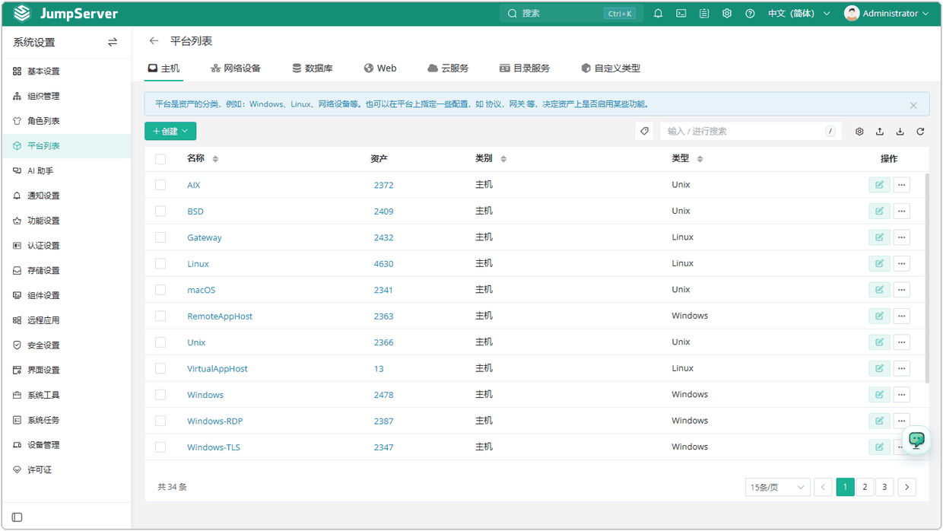Open the 中文 (简体) language dropdown
Screen dimensions: 943x531
(799, 14)
